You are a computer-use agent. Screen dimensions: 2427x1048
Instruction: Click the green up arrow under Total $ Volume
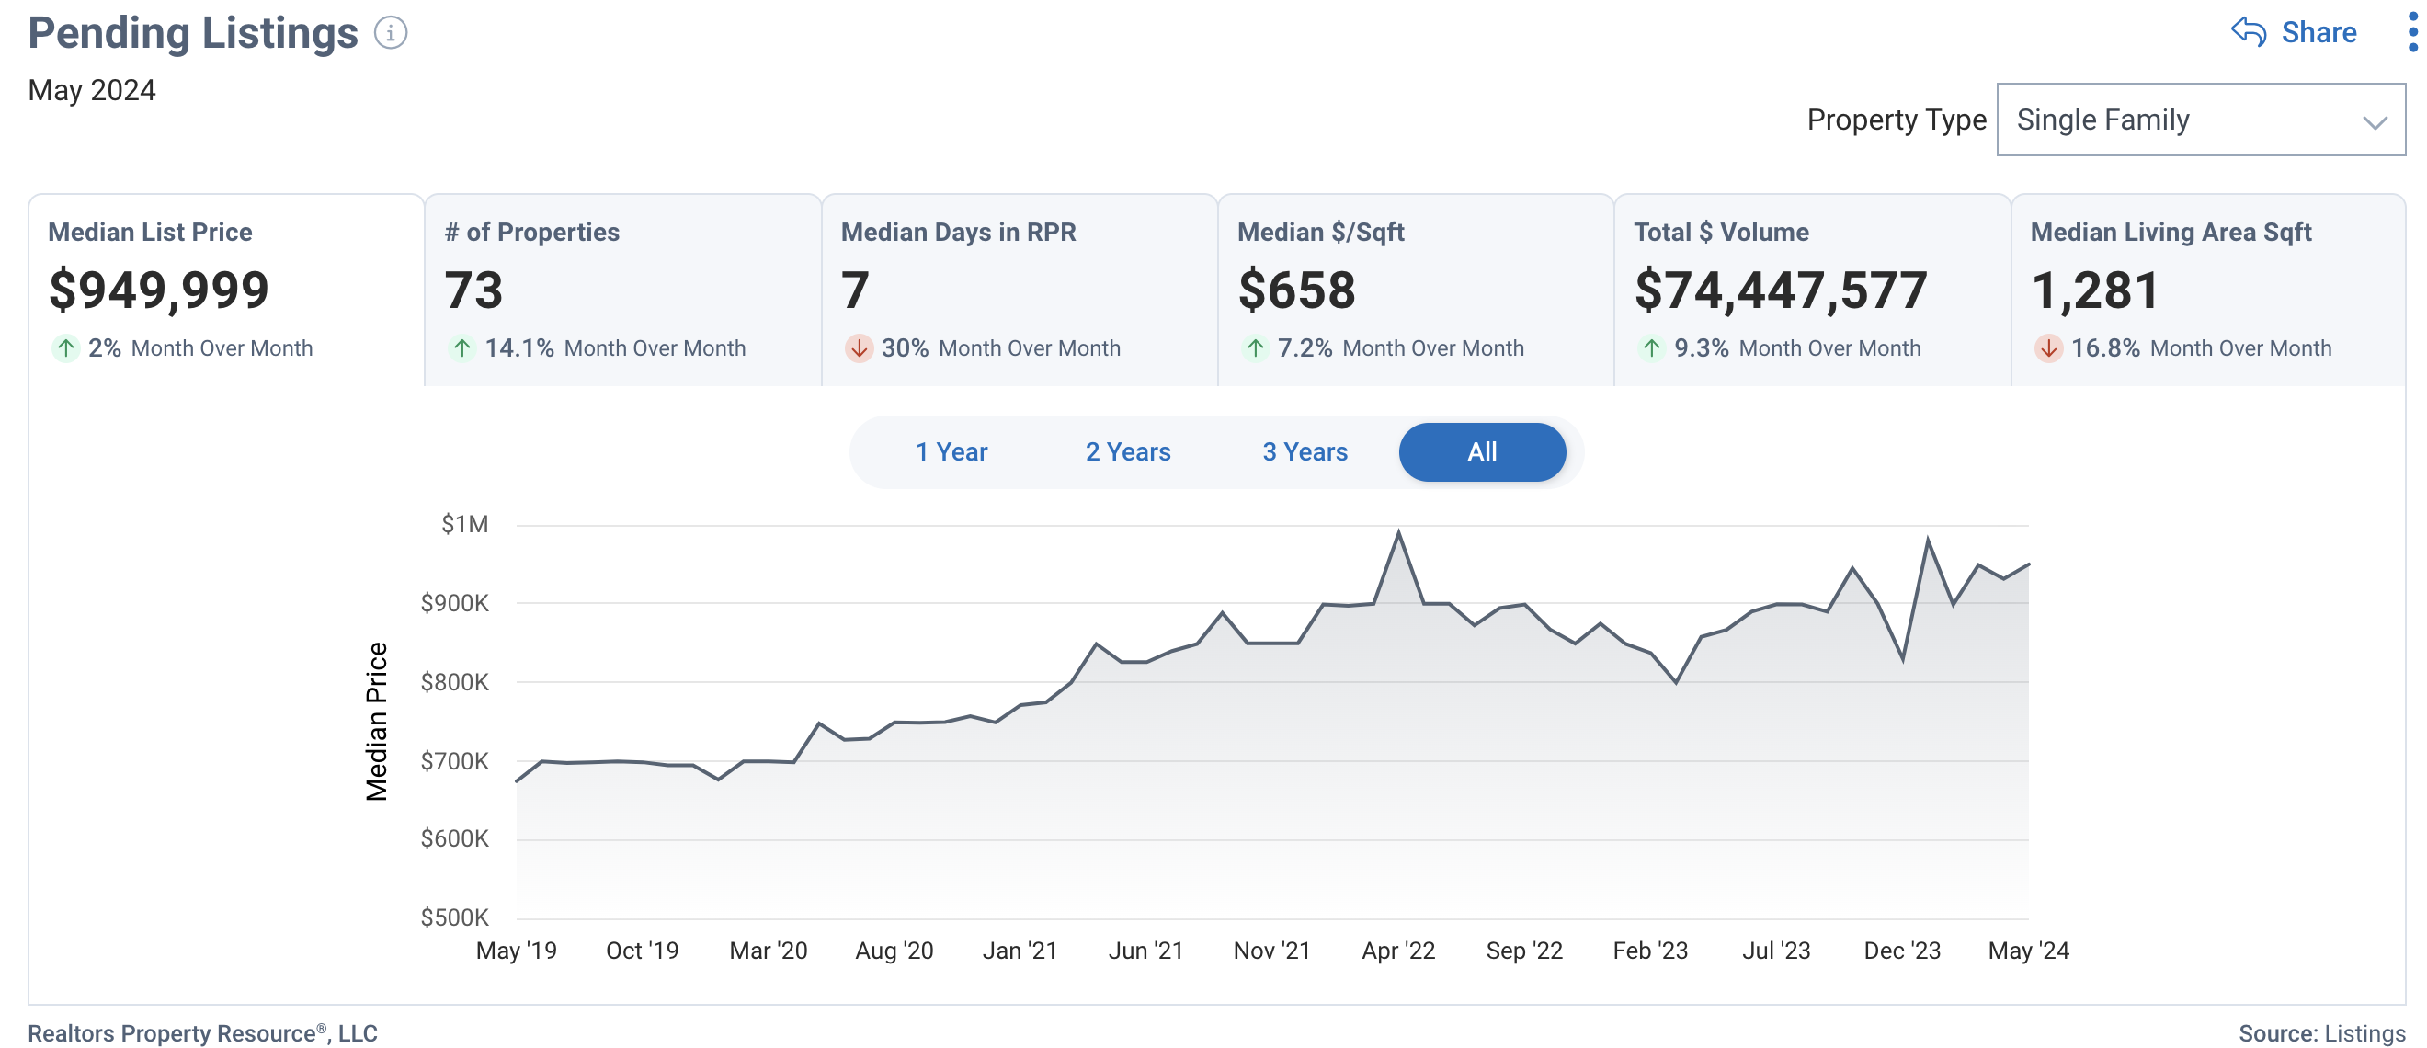(1651, 347)
